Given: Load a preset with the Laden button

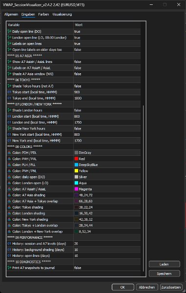Looking at the screenshot, I should [x=165, y=264].
